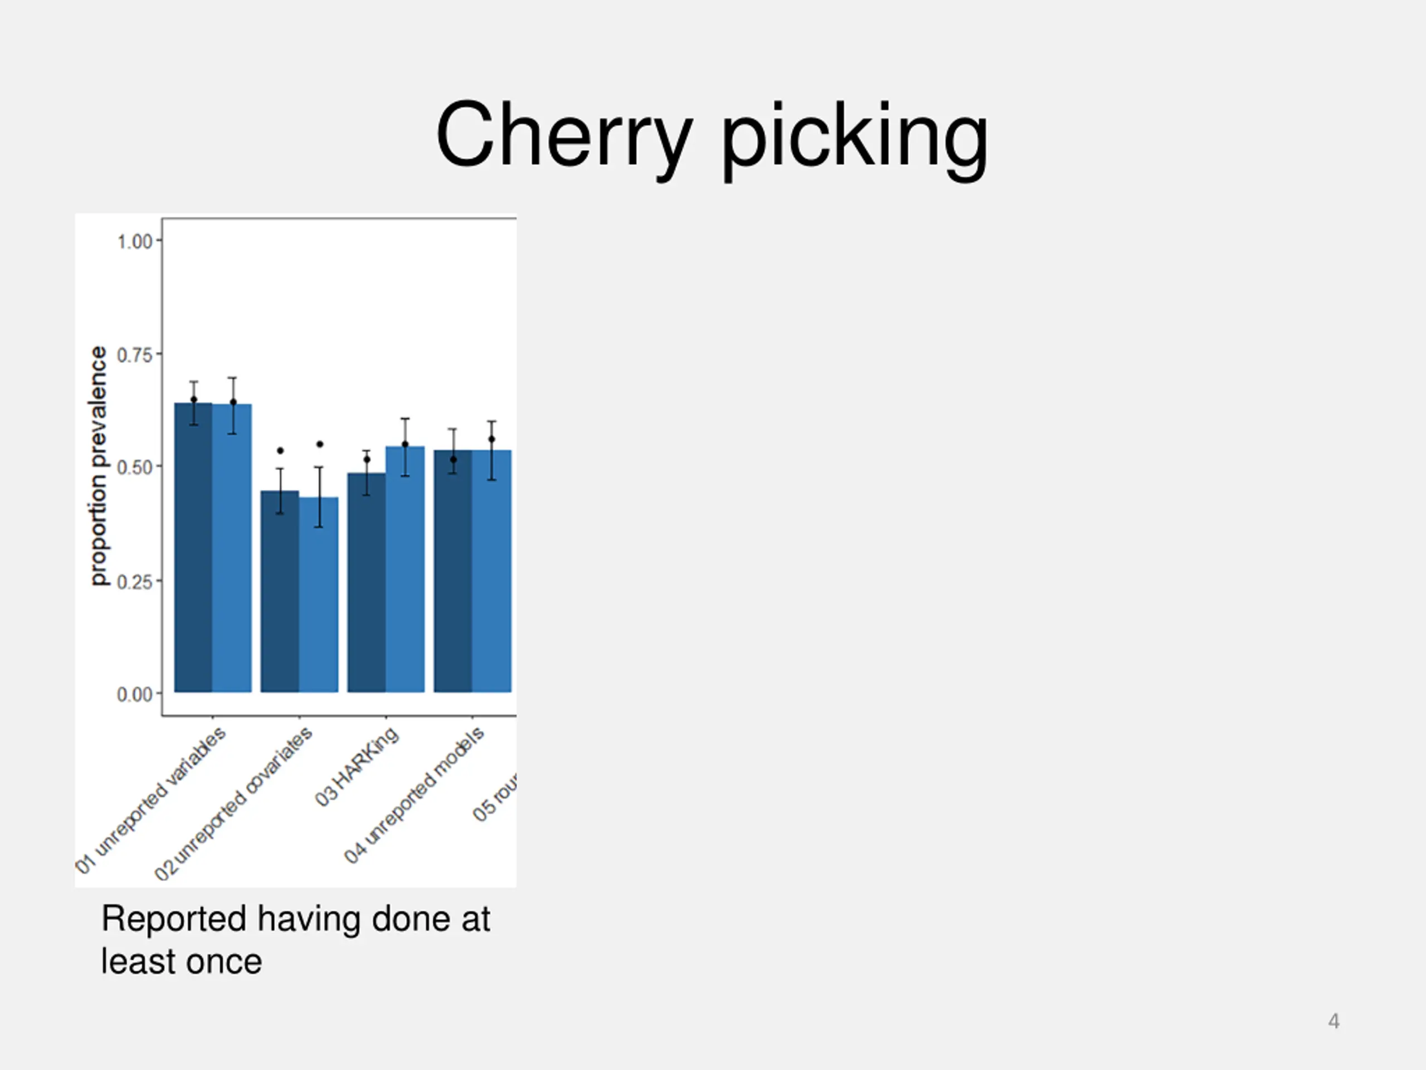Screen dimensions: 1426x1070
Task: Click the 0.50 tick label on y-axis
Action: pos(134,467)
